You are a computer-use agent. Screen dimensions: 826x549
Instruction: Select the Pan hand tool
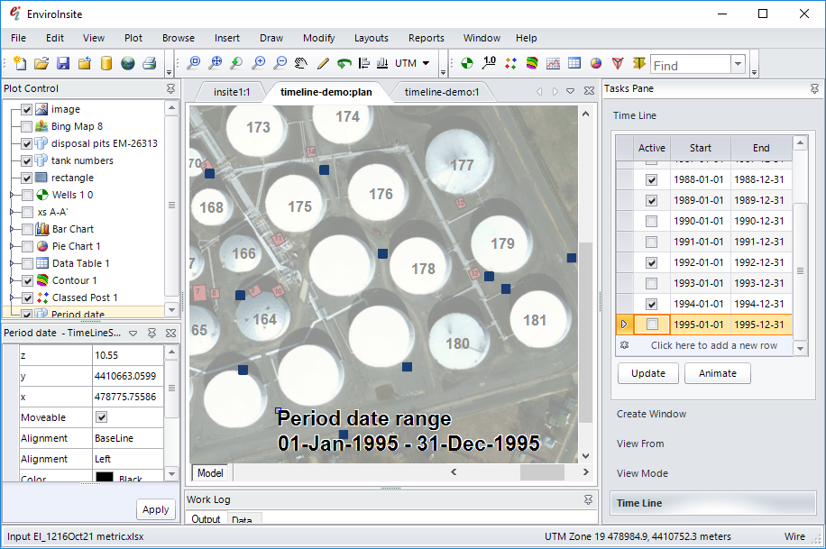[301, 63]
